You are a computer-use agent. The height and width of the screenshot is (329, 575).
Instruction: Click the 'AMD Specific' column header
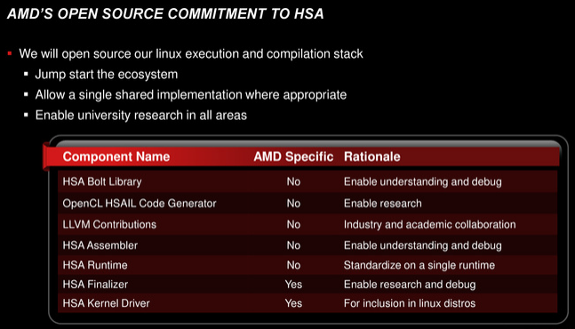pos(293,157)
